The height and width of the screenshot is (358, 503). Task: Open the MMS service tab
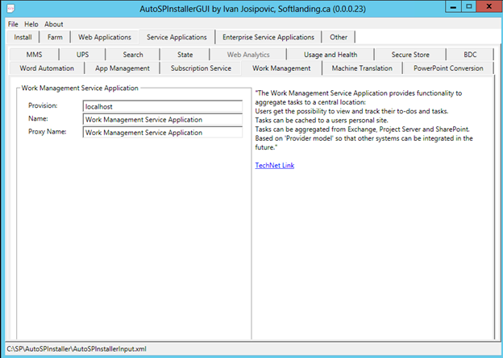(x=34, y=55)
